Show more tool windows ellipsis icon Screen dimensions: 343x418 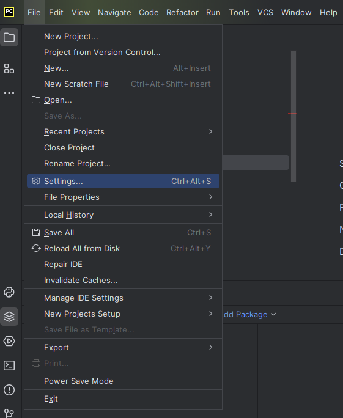[x=9, y=93]
